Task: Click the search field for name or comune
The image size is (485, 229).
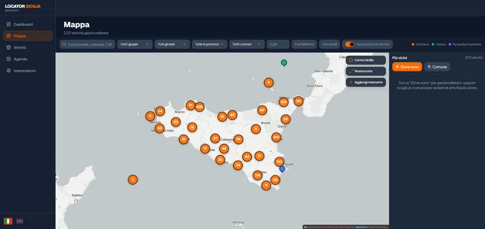Action: coord(87,44)
